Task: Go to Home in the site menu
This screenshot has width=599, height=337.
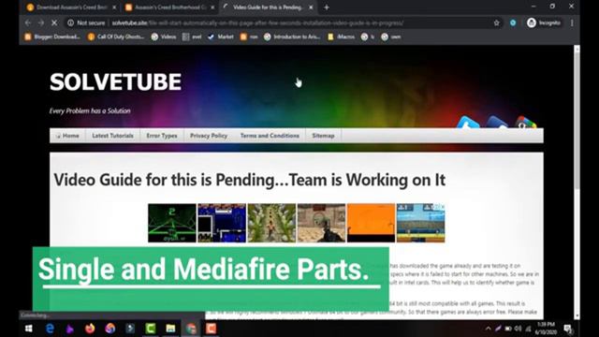Action: point(67,136)
